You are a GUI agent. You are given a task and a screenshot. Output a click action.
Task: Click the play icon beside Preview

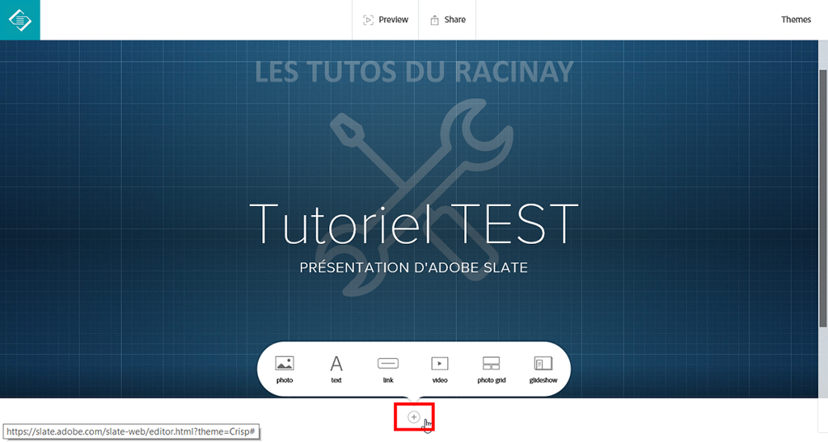(x=368, y=19)
